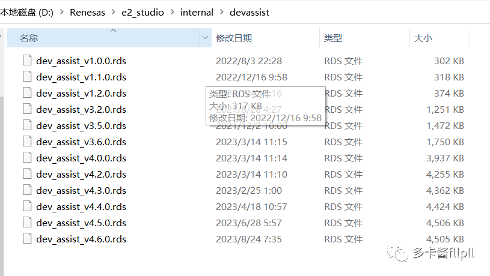Click size value 4,362 KB

pyautogui.click(x=446, y=191)
